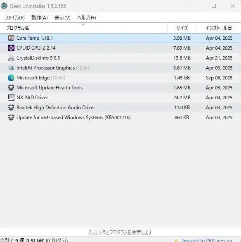Click the 7.83 MB size value

(x=182, y=48)
